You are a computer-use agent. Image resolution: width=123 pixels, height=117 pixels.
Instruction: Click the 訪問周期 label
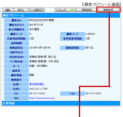point(16,43)
